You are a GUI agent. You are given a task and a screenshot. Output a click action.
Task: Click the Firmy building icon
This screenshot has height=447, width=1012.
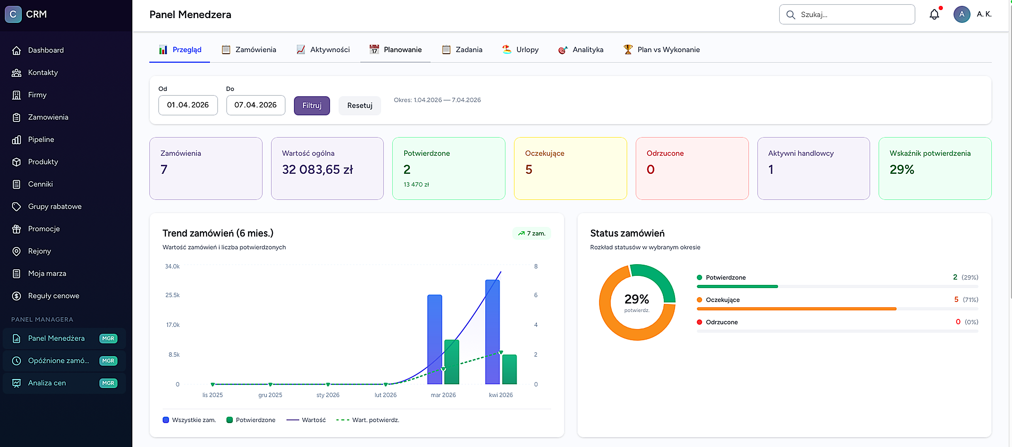pos(16,95)
